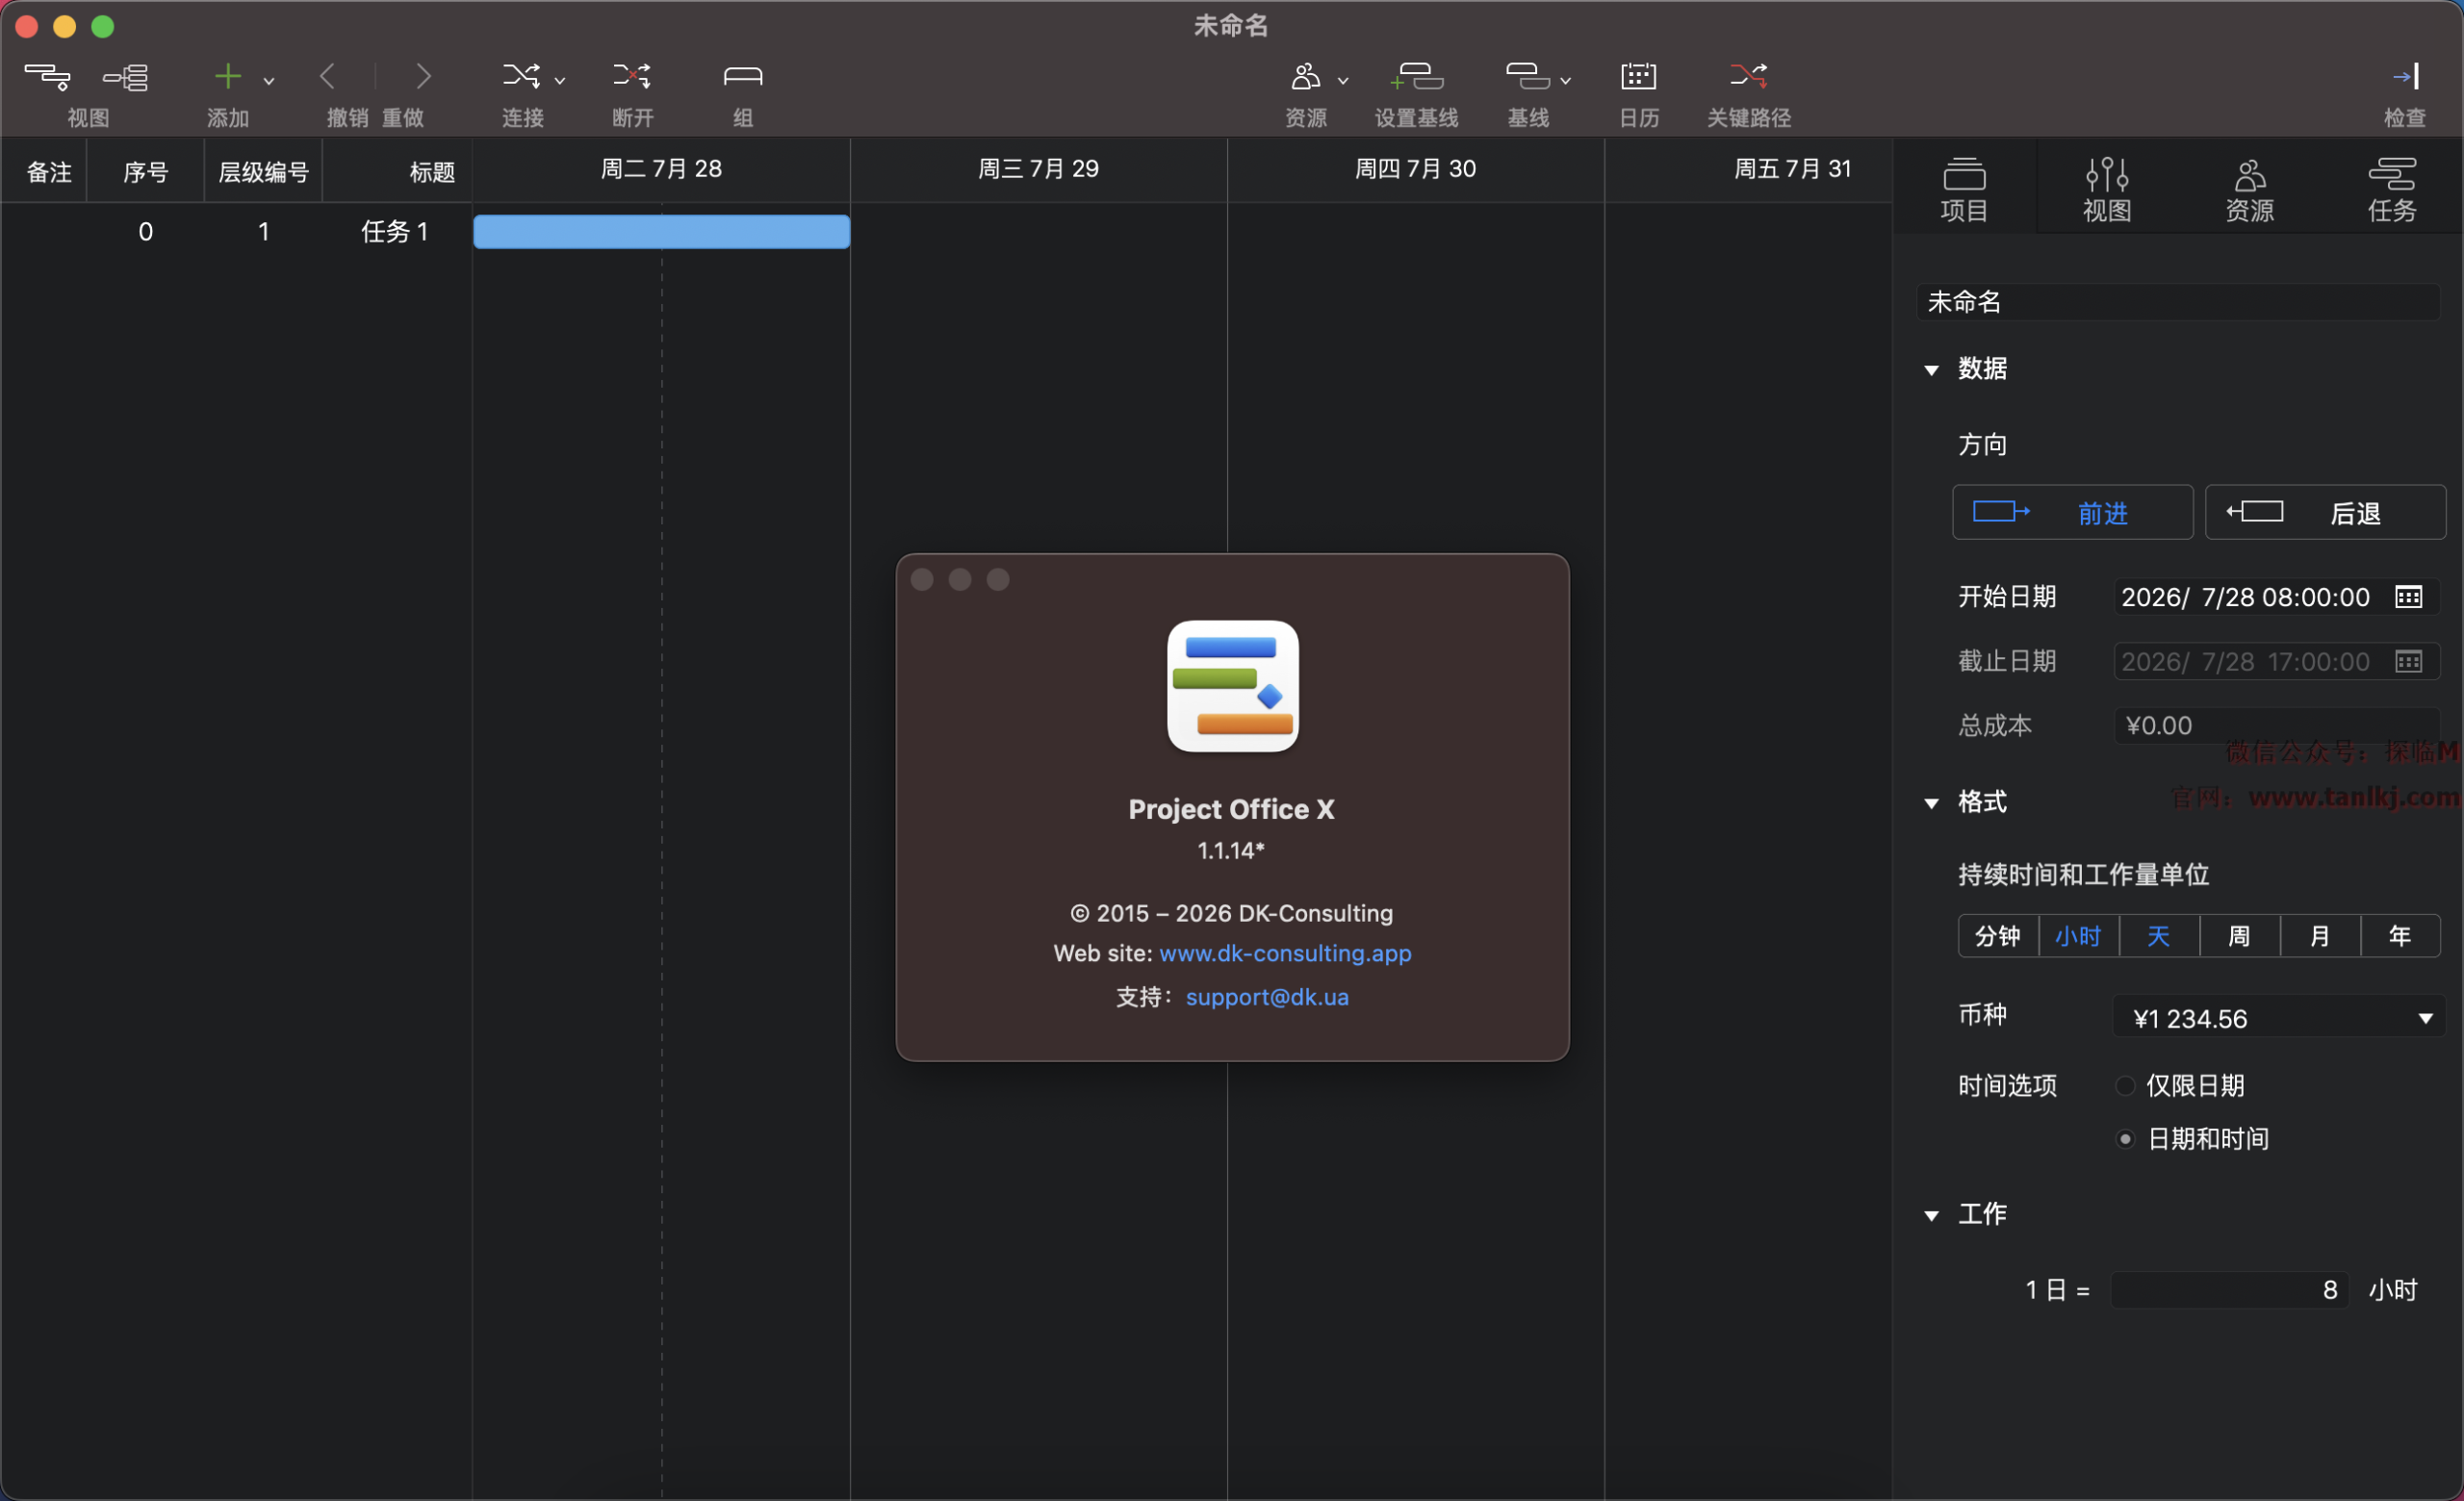Click the Notes (备注) column header
Screen dimensions: 2464x1501
tap(44, 172)
